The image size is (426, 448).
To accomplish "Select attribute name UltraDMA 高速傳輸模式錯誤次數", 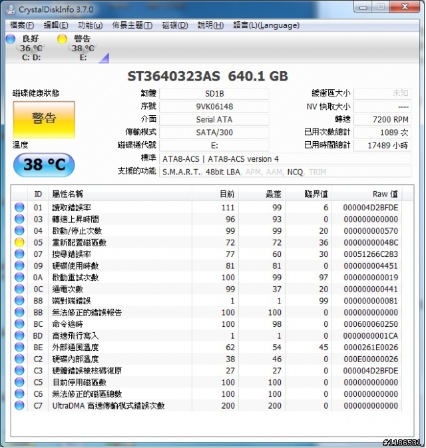I will point(108,405).
